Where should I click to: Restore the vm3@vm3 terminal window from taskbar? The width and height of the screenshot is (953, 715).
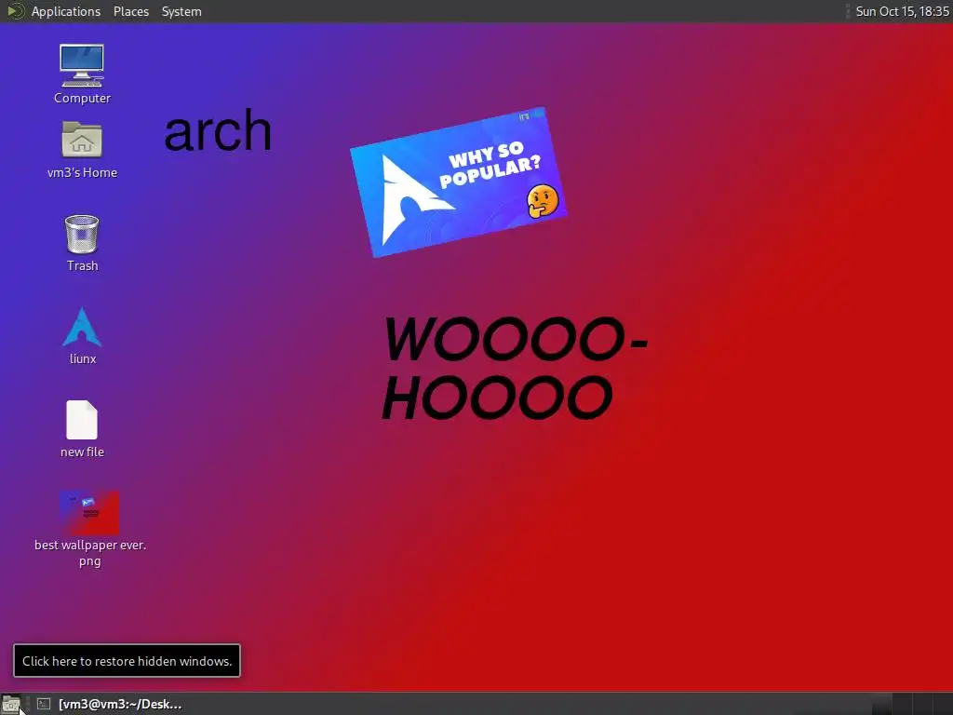click(111, 704)
